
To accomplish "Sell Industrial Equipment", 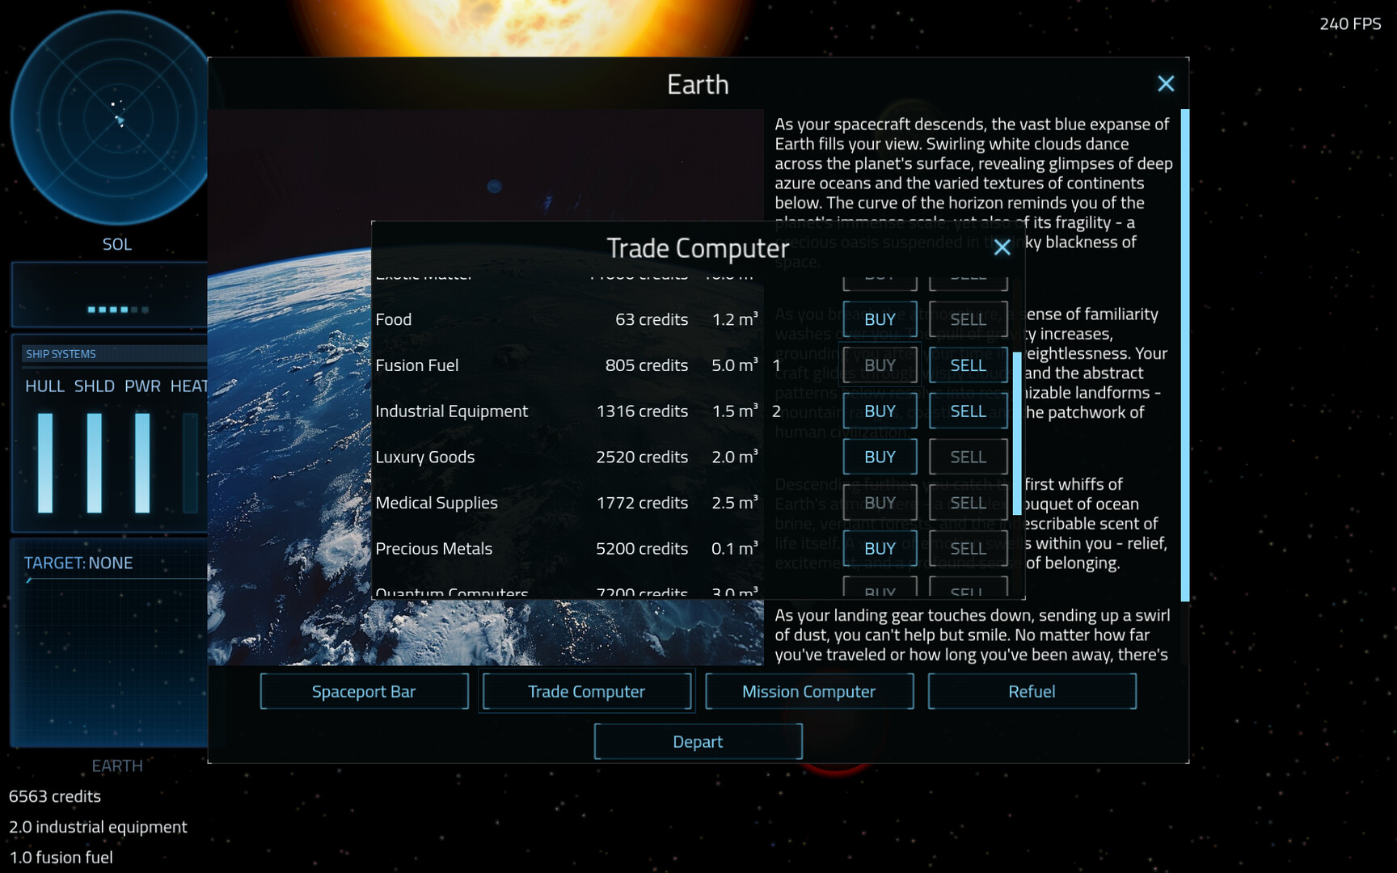I will click(x=967, y=411).
